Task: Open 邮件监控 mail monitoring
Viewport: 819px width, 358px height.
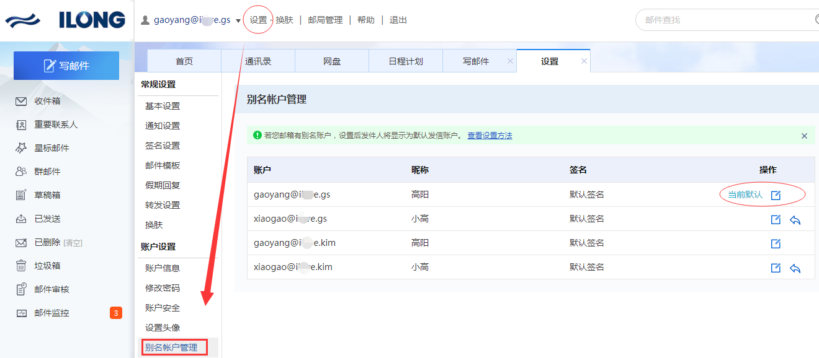Action: (51, 313)
